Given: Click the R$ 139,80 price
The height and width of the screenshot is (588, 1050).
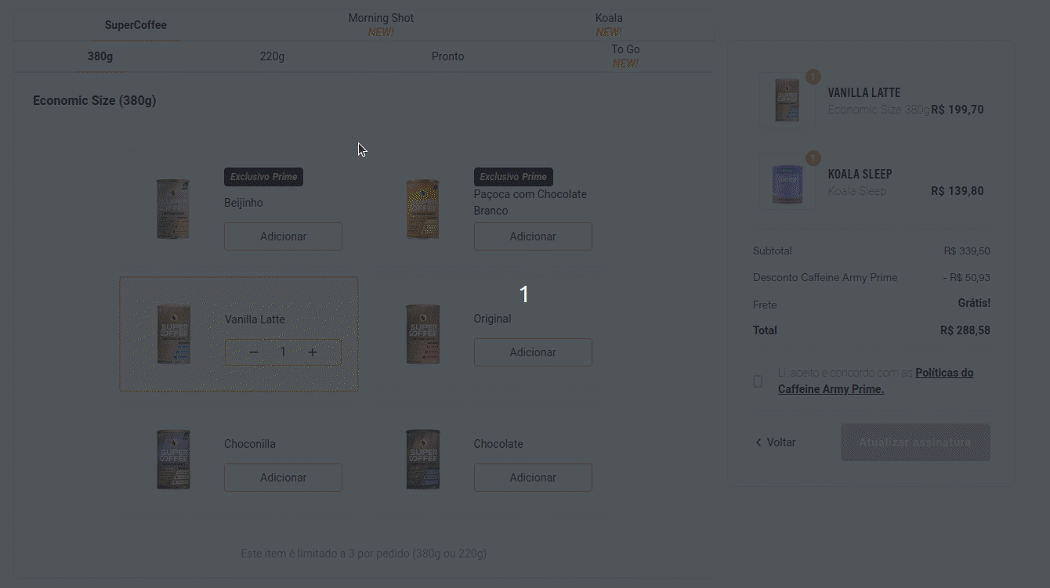Looking at the screenshot, I should [958, 191].
